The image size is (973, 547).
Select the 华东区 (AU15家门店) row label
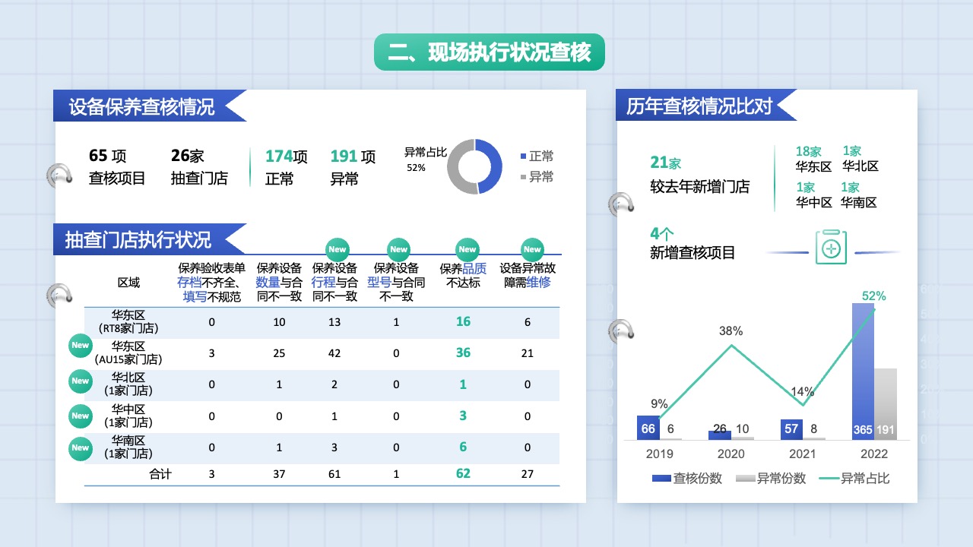[128, 353]
